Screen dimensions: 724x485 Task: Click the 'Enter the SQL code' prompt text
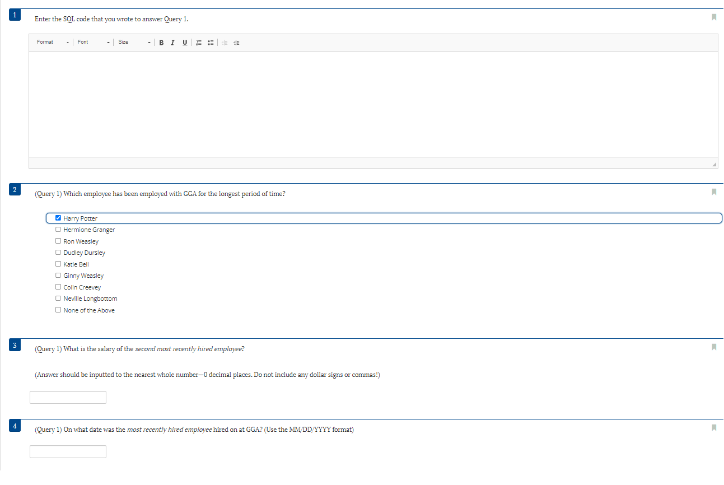coord(112,19)
